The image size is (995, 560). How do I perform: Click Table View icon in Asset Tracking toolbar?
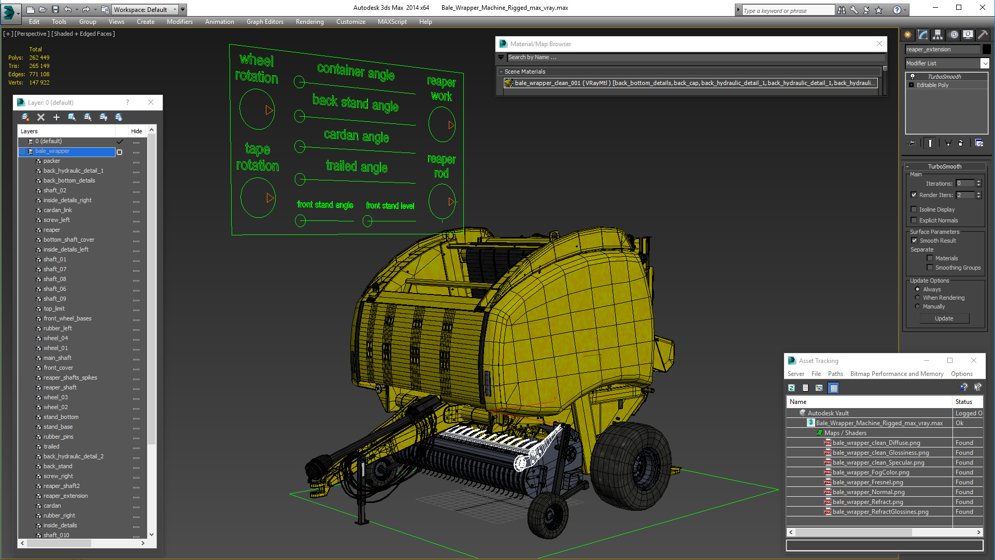pos(833,388)
